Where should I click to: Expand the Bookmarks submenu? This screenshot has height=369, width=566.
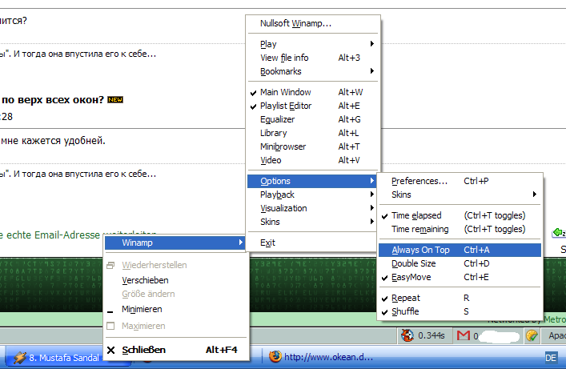[312, 71]
